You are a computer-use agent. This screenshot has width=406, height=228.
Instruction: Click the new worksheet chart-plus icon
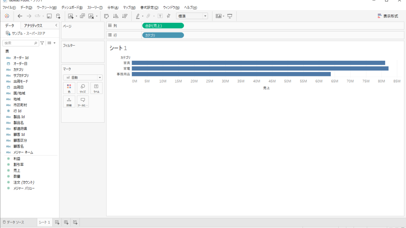(x=71, y=16)
